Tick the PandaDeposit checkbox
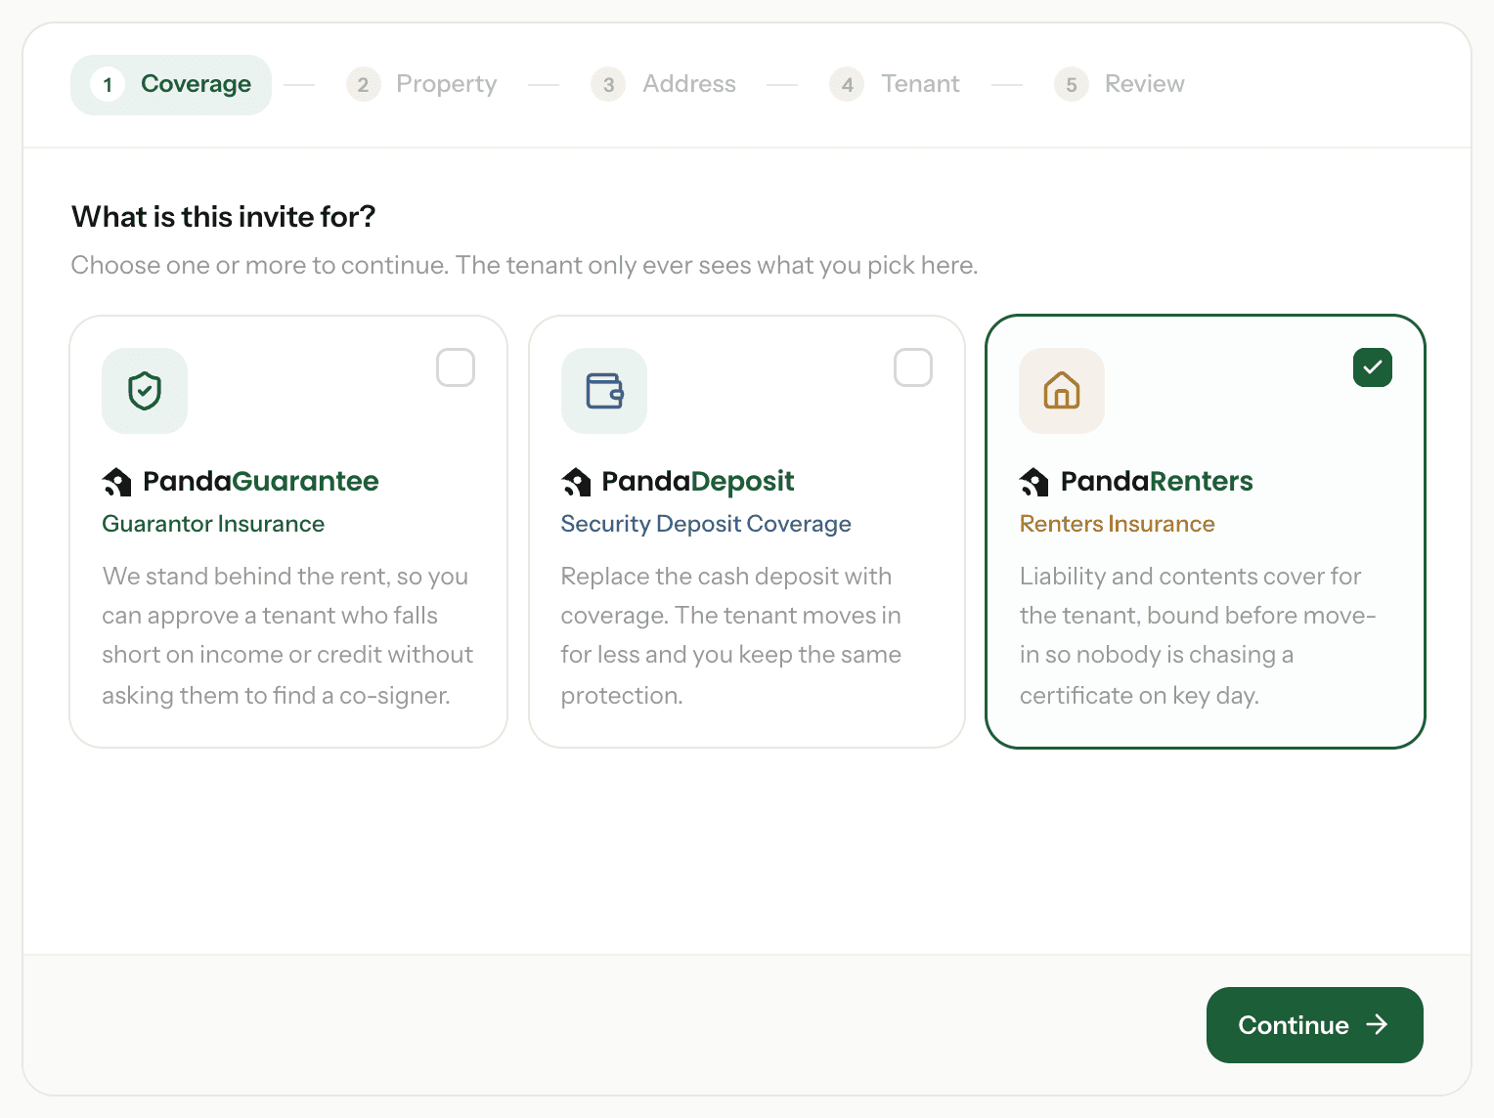This screenshot has height=1118, width=1494. click(913, 367)
